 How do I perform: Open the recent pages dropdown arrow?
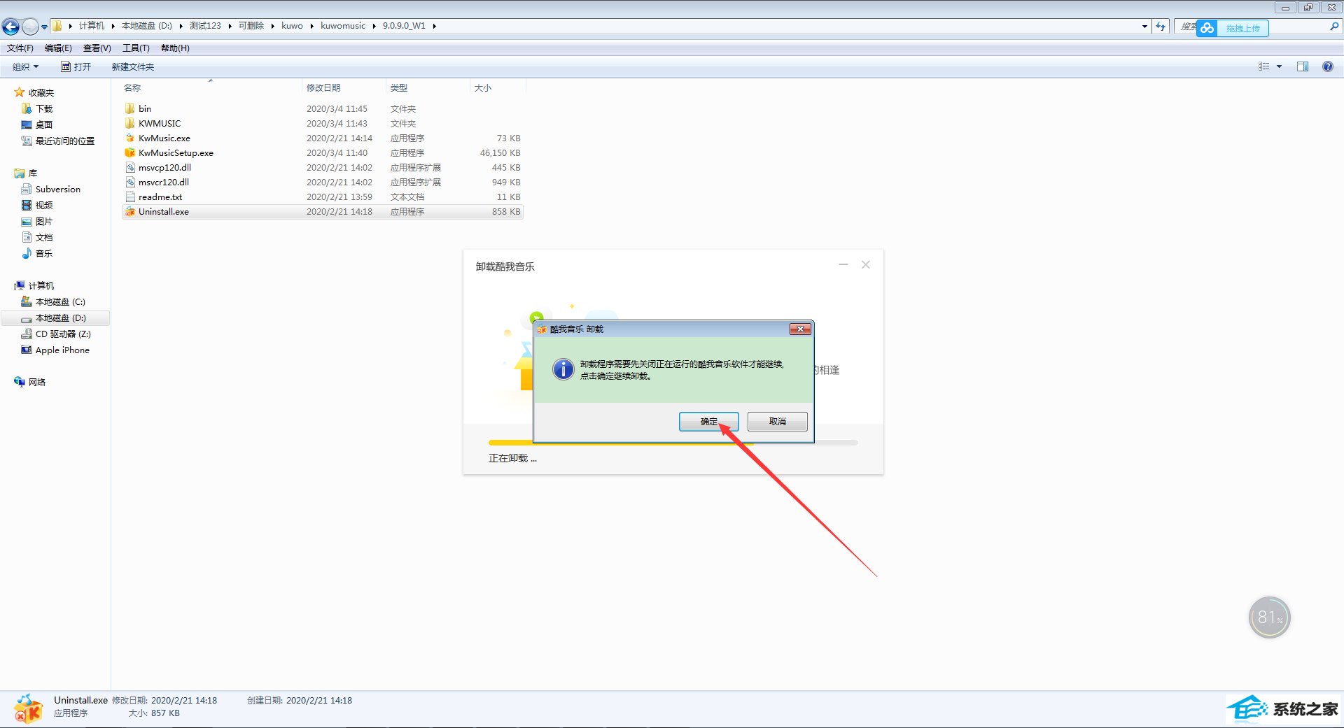point(44,27)
